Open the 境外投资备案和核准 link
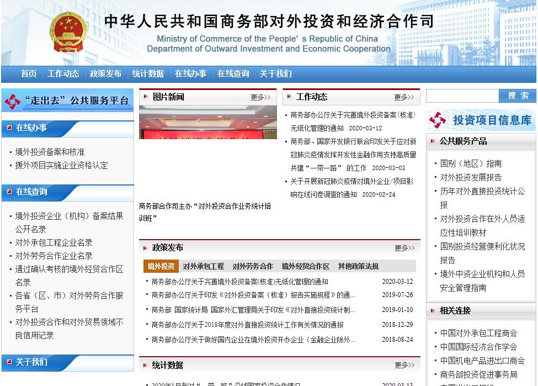This screenshot has width=538, height=386. coord(50,152)
